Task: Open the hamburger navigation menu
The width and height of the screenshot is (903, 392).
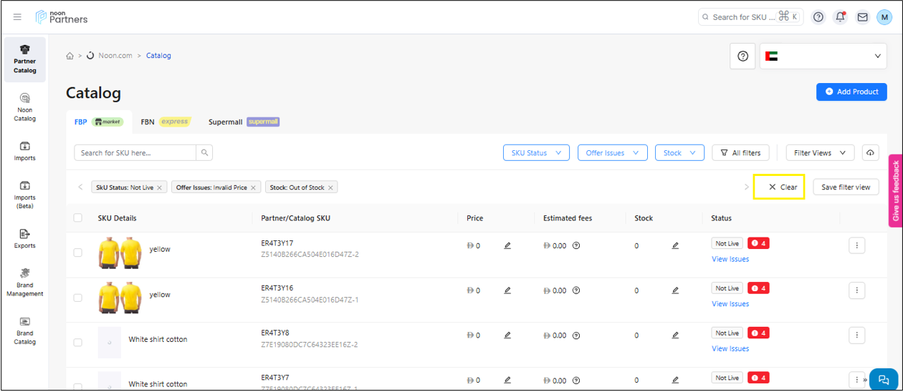Action: coord(17,17)
